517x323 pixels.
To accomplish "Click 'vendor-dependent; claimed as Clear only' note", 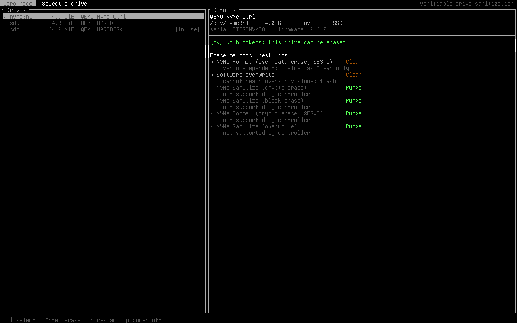I will coord(286,68).
